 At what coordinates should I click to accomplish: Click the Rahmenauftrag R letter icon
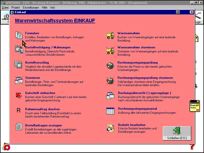(x=19, y=110)
